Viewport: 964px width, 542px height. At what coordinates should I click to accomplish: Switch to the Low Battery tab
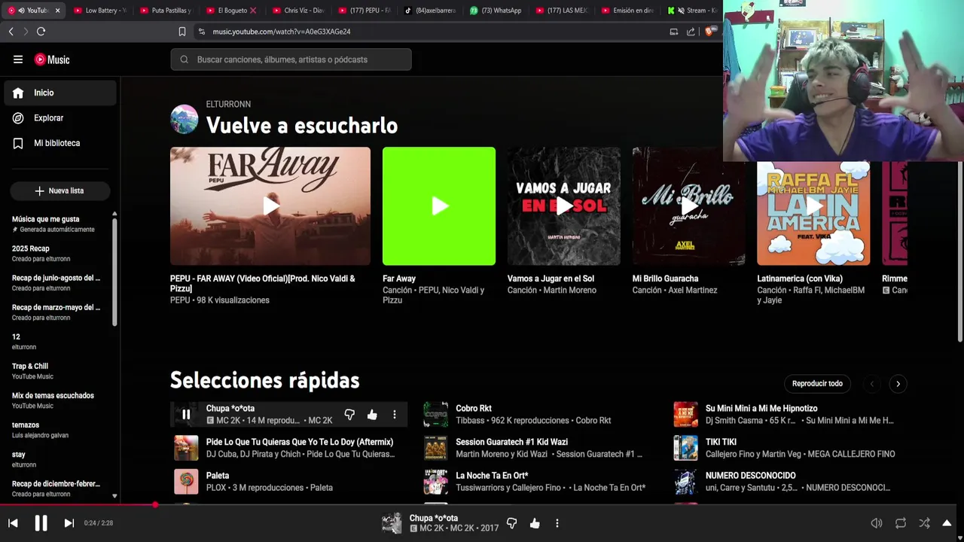click(99, 11)
